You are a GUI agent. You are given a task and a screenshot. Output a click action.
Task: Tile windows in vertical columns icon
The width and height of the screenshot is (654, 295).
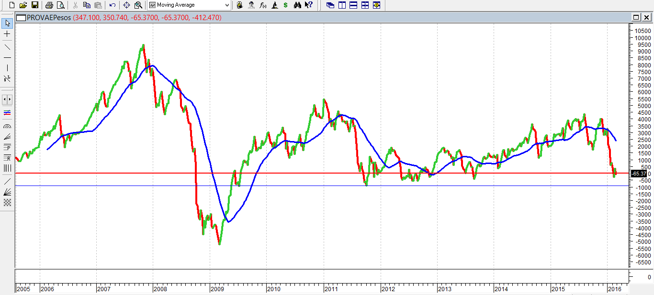click(342, 5)
